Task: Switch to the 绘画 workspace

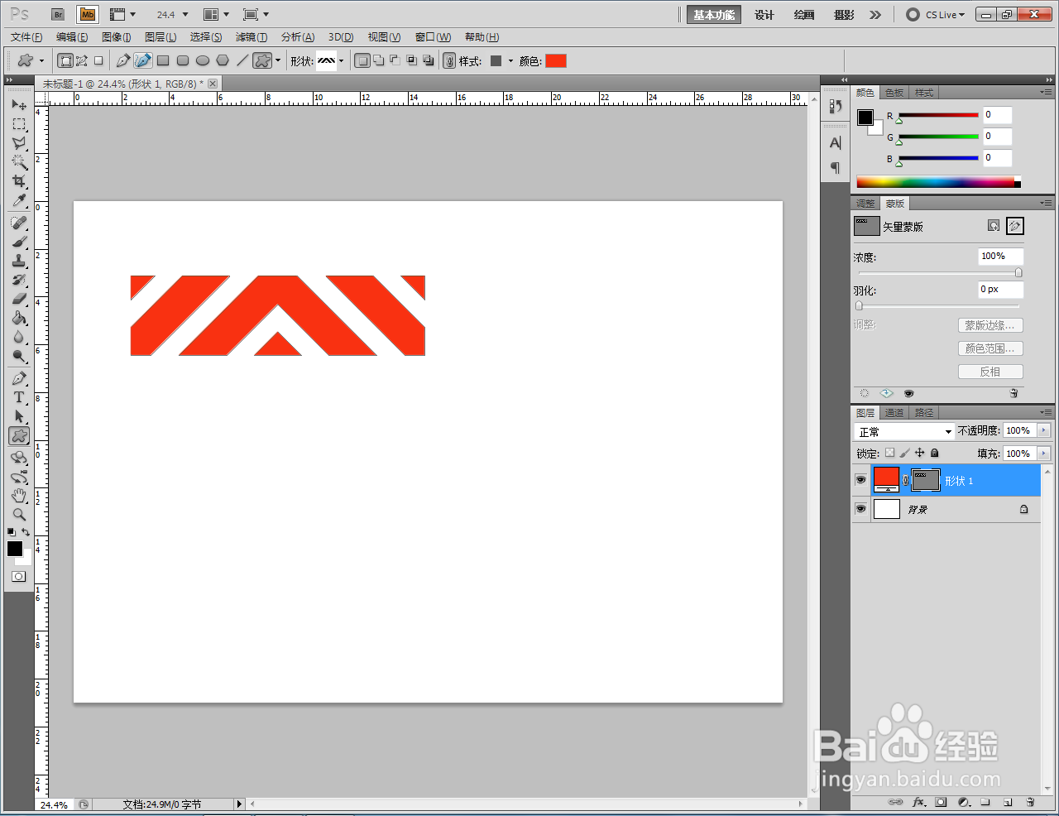Action: pyautogui.click(x=804, y=15)
